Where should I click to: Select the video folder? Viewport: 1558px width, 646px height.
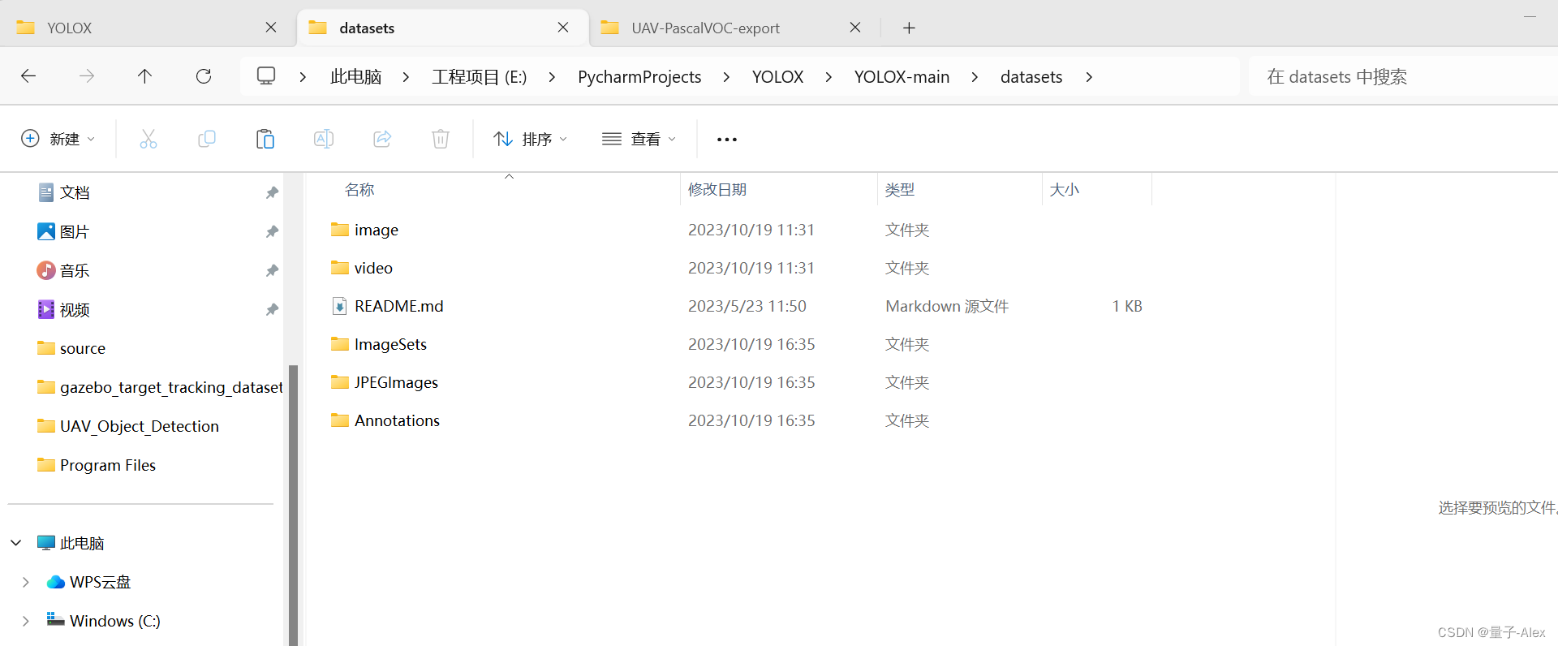coord(373,268)
